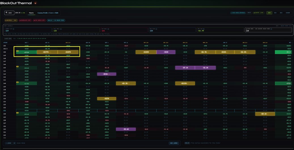Screen dimensions: 294x150
Task: Click the Net GEX +$4.9M card
Action: [220, 30]
